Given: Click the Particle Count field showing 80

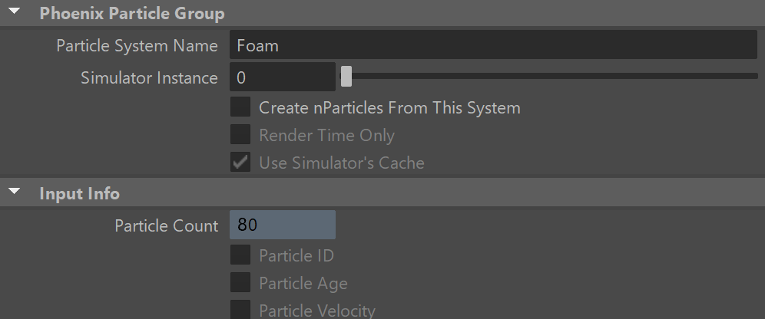Looking at the screenshot, I should (283, 225).
